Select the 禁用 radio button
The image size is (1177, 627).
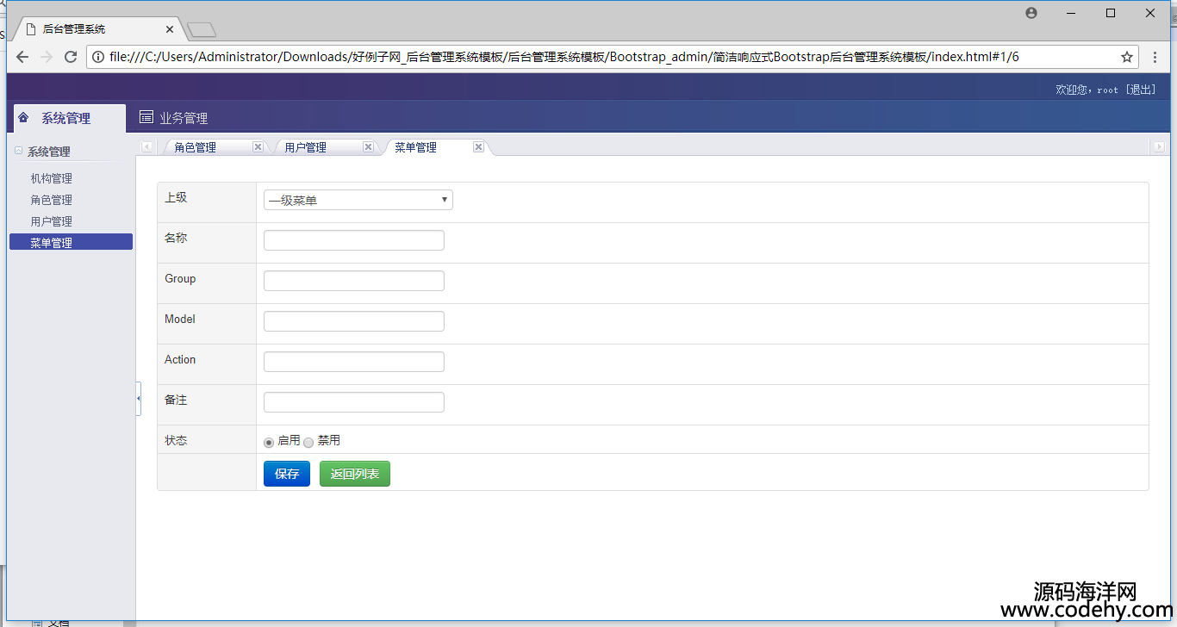coord(308,442)
